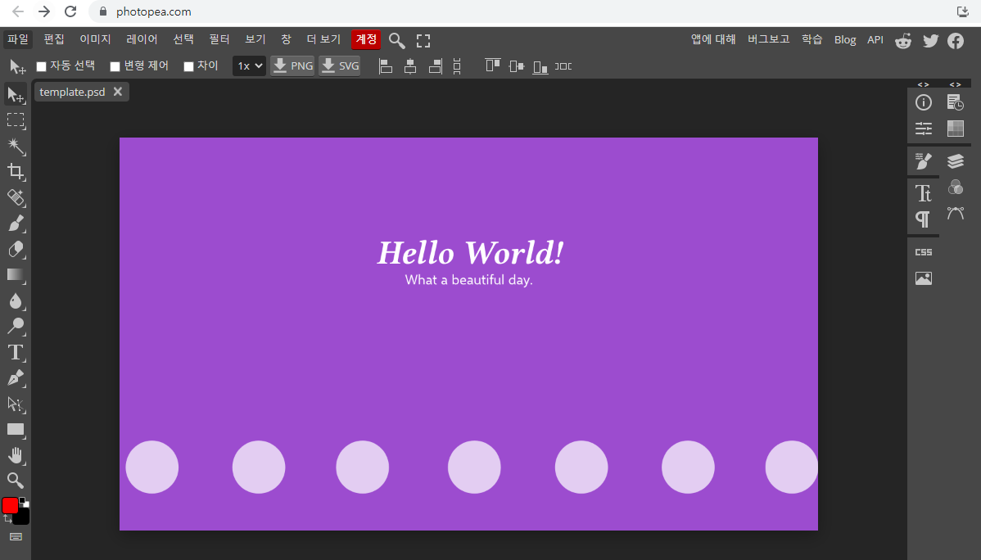Screen dimensions: 981x560
Task: Open the 필터 menu
Action: tap(219, 39)
